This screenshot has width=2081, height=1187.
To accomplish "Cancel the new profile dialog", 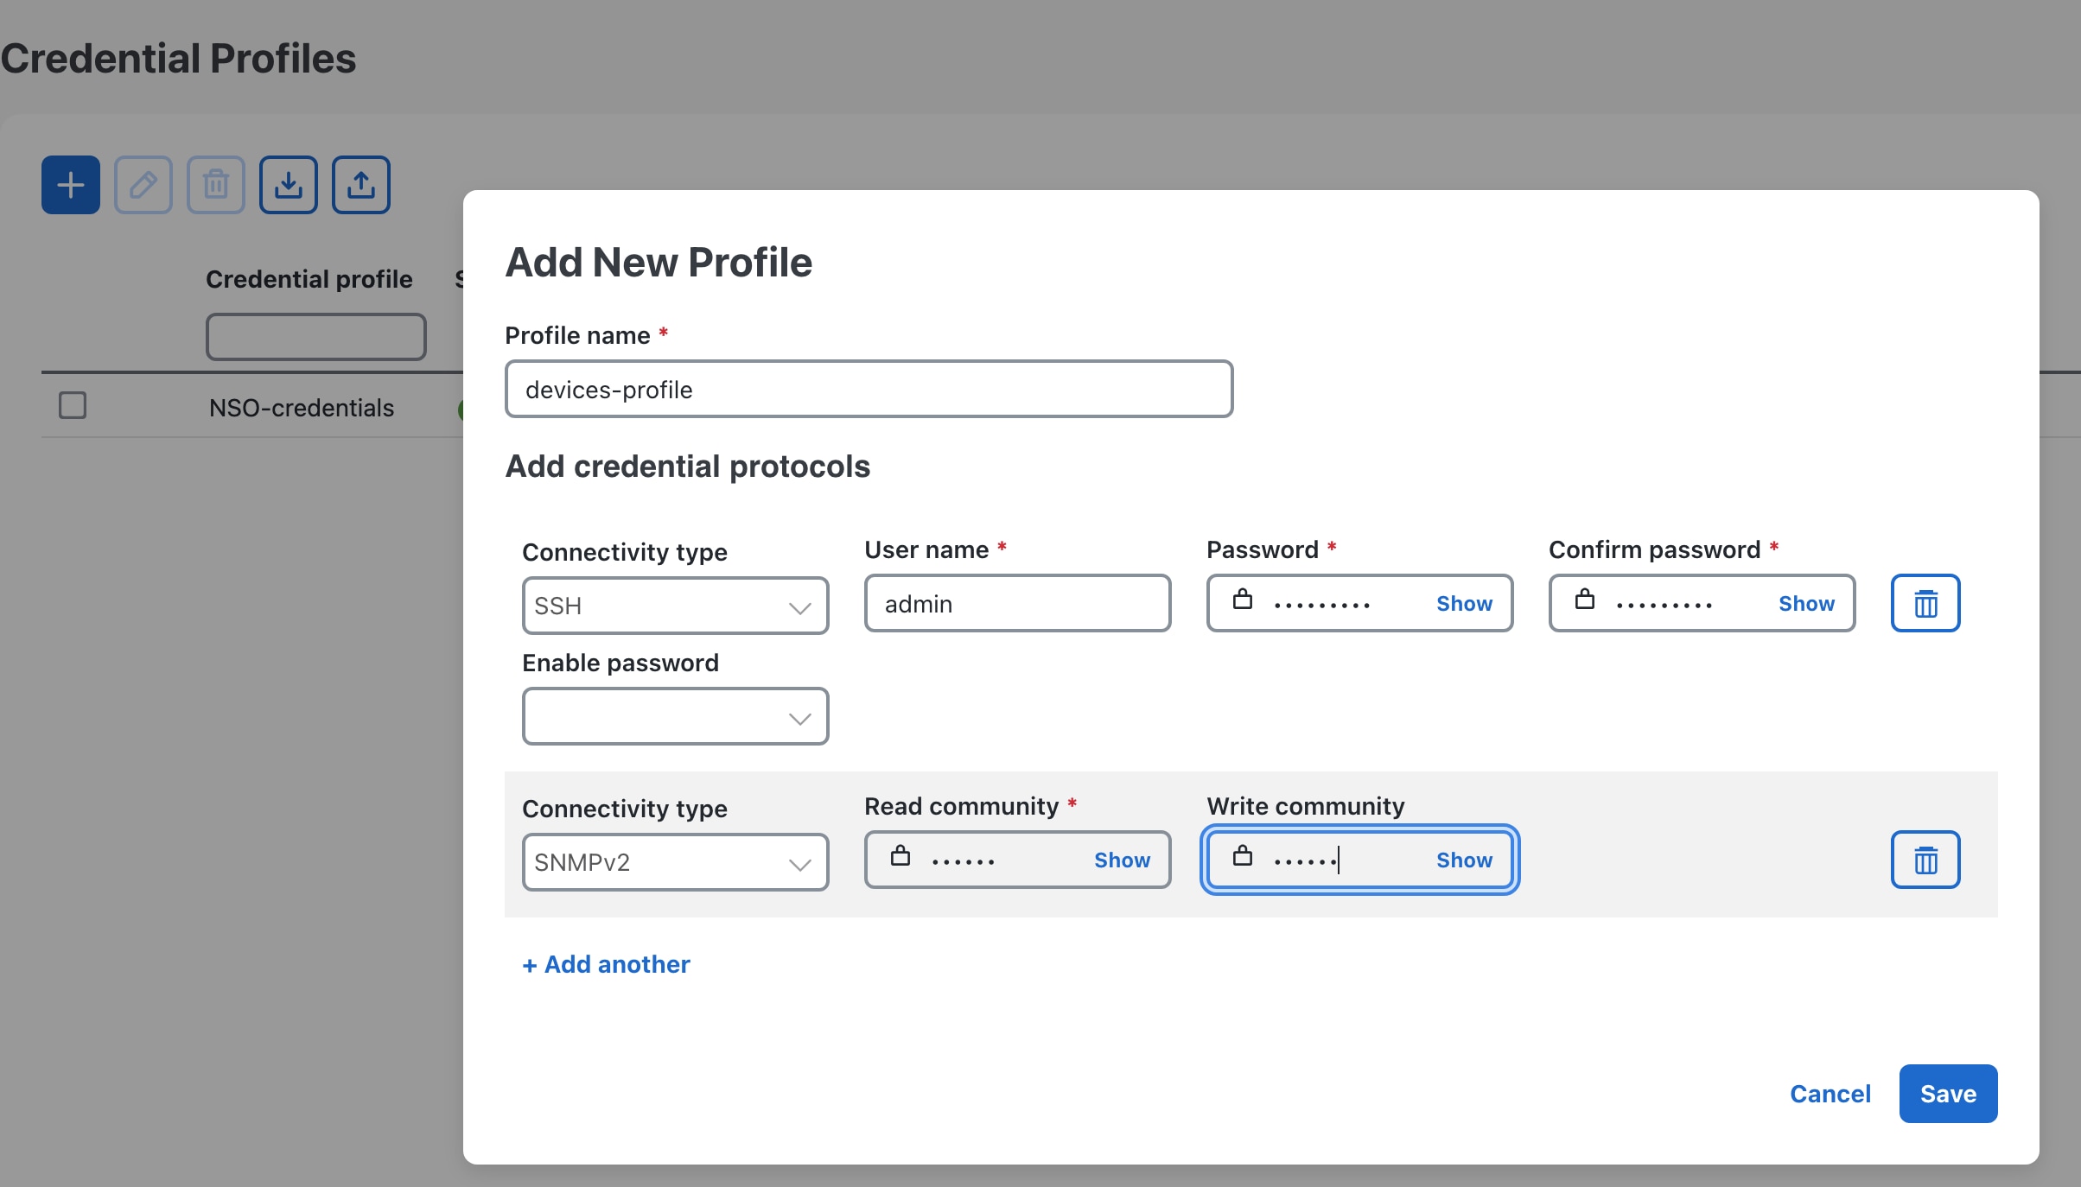I will [x=1830, y=1094].
